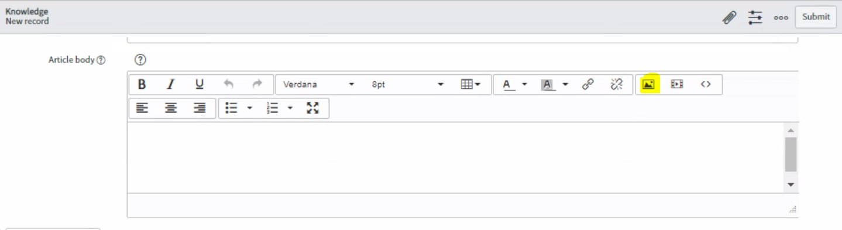Open source code view icon
Screen dimensions: 842x230
pyautogui.click(x=706, y=84)
